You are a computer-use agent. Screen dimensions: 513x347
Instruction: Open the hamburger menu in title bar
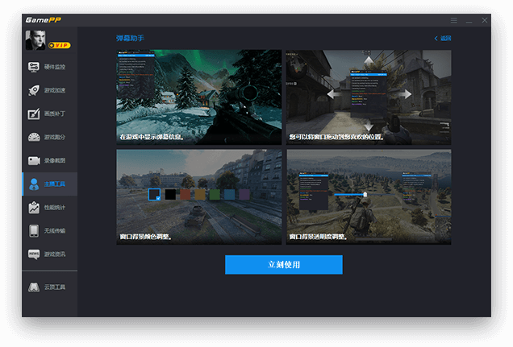pyautogui.click(x=454, y=21)
